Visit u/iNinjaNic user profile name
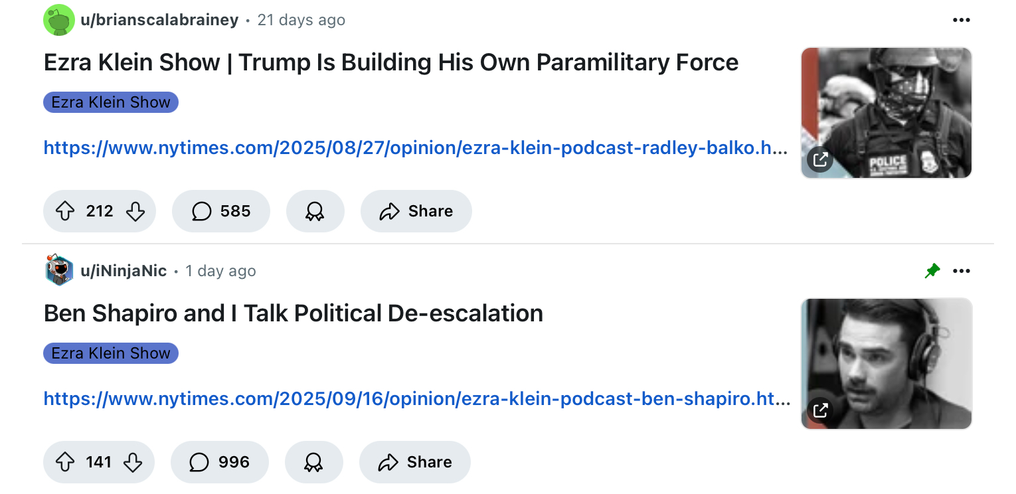Image resolution: width=1016 pixels, height=494 pixels. coord(123,271)
